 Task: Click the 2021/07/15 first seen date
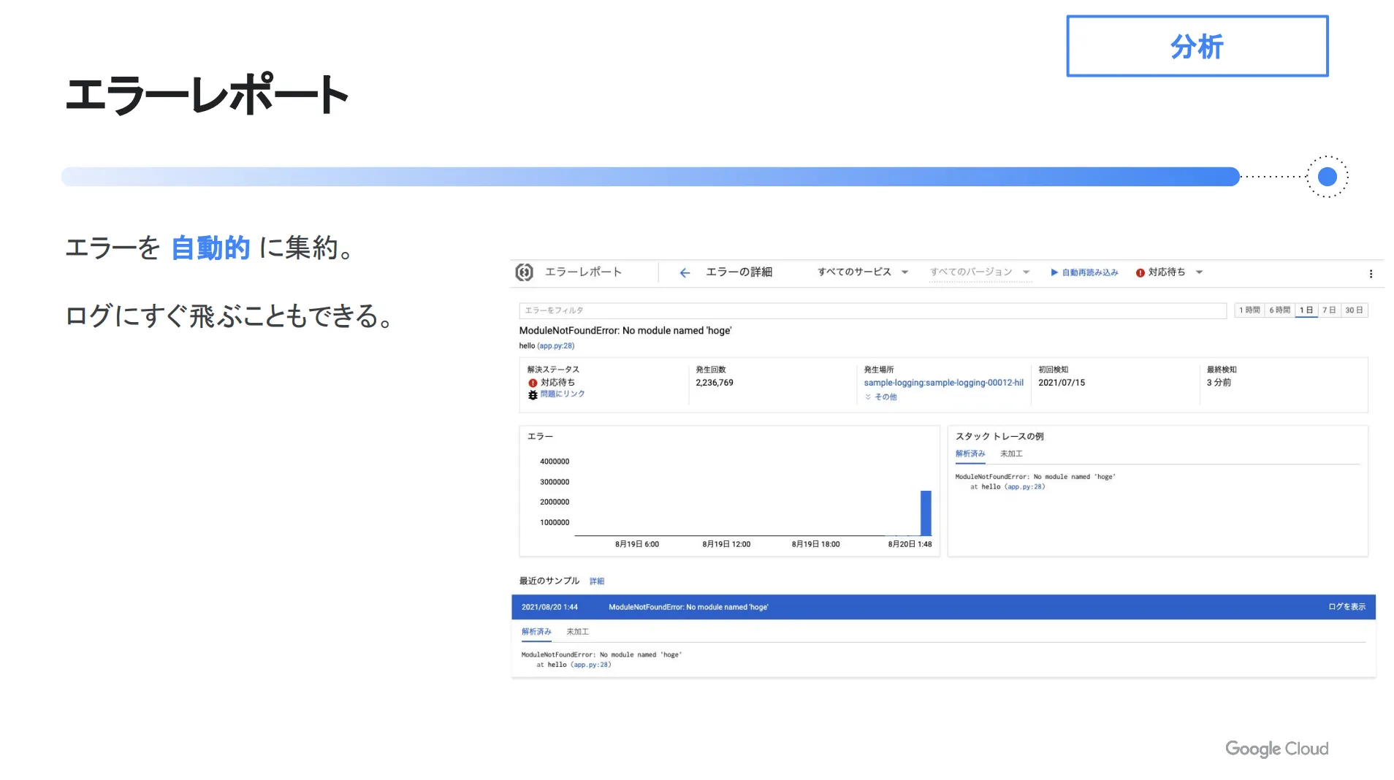(x=1061, y=383)
